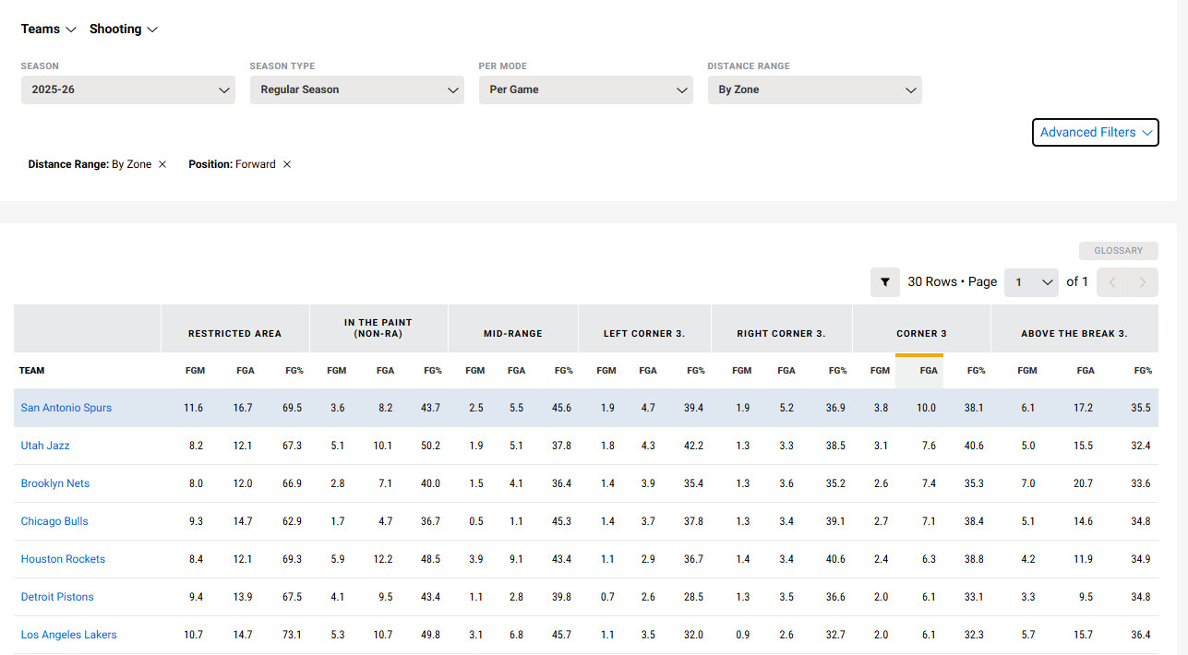Open Distance Range By Zone dropdown
1188x655 pixels.
[x=814, y=89]
